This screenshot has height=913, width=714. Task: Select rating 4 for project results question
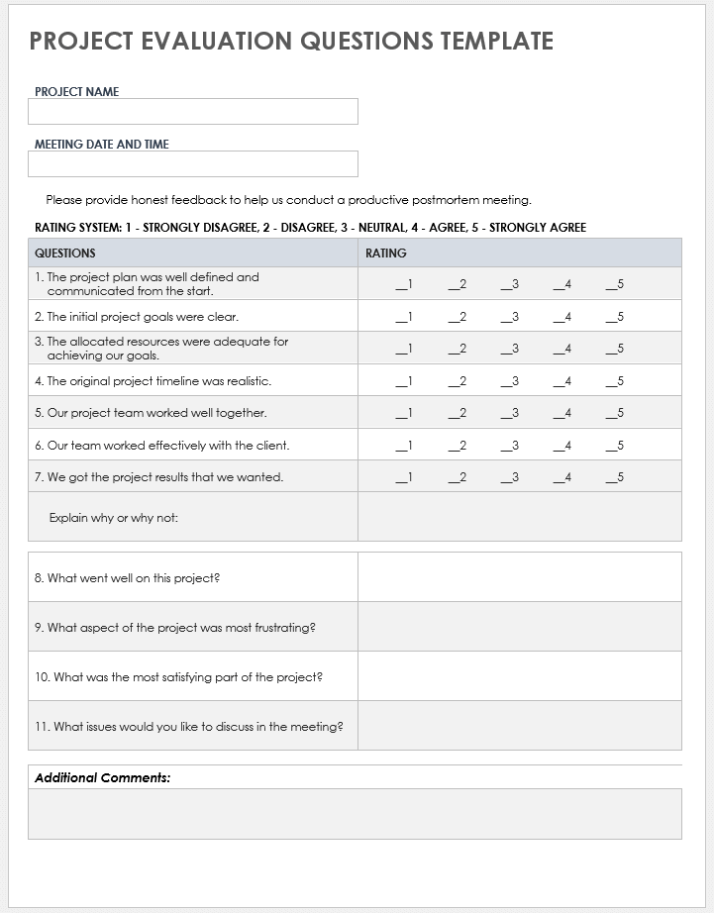pos(561,477)
